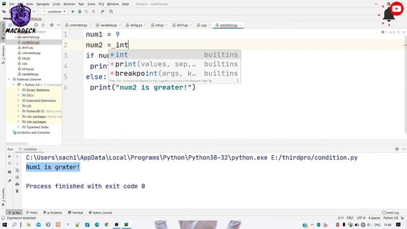
Task: Open the TODO tool window tab
Action: (32, 212)
